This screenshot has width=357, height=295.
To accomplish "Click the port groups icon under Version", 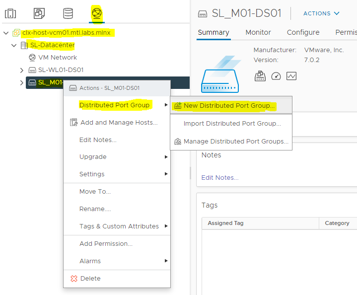I will (260, 76).
